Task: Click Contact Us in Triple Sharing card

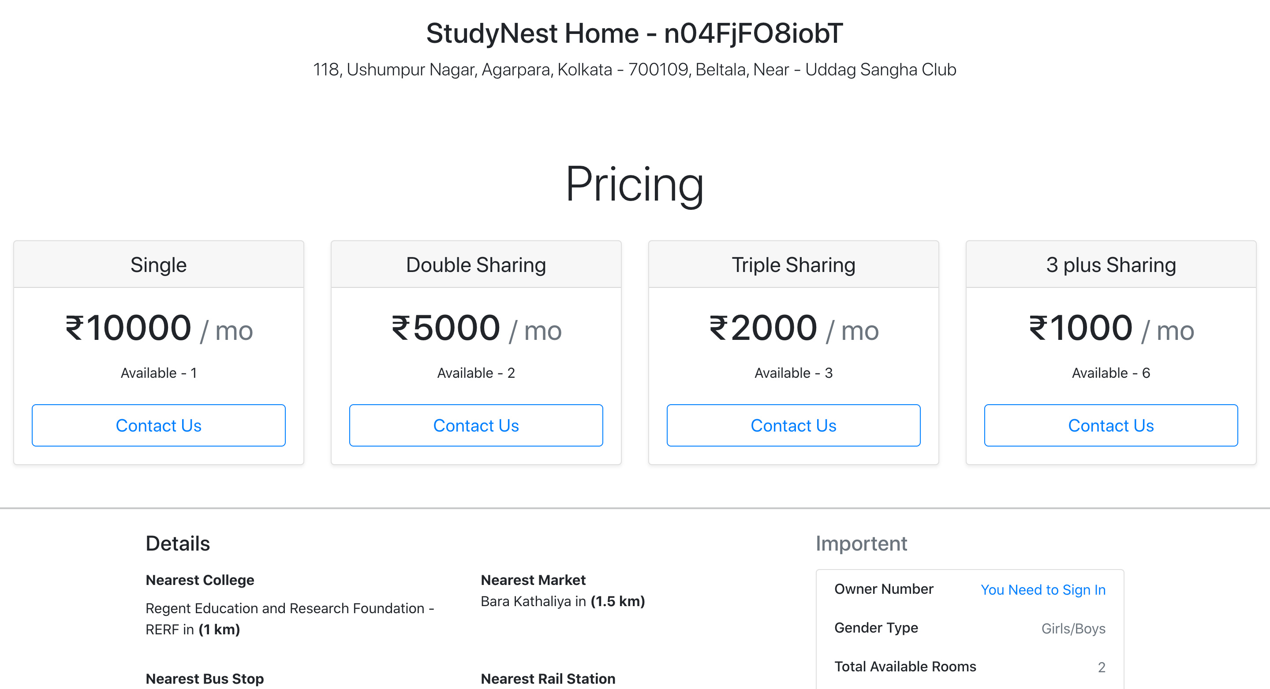Action: tap(793, 425)
